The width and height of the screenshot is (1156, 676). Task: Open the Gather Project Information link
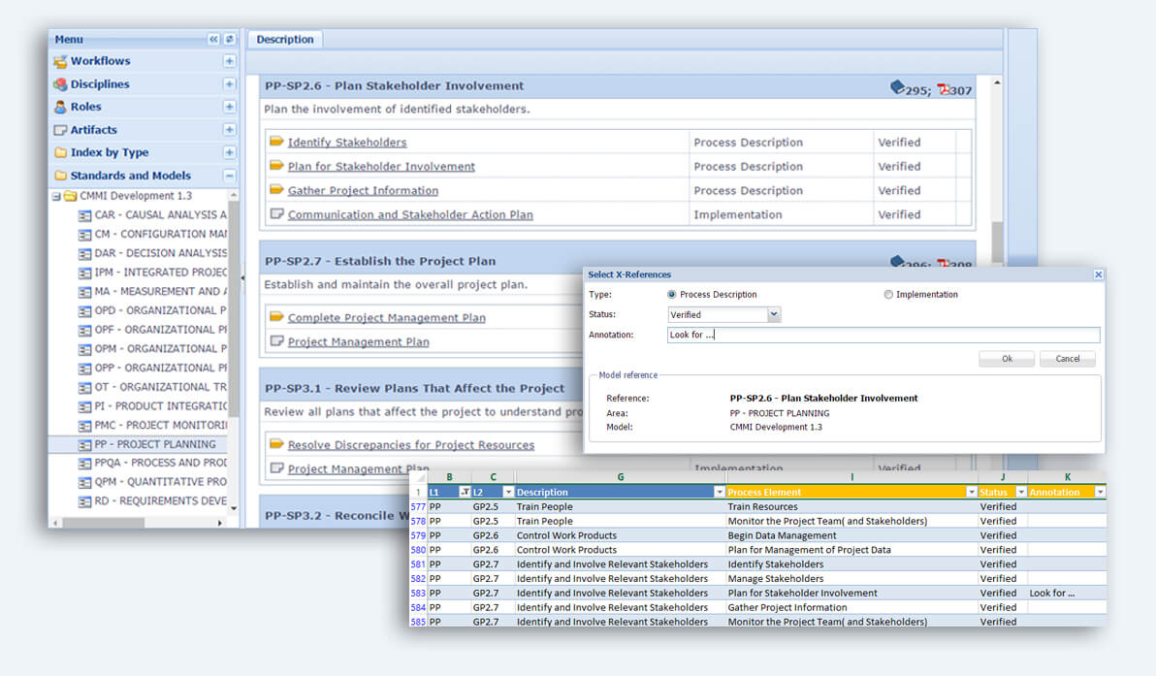pyautogui.click(x=363, y=191)
